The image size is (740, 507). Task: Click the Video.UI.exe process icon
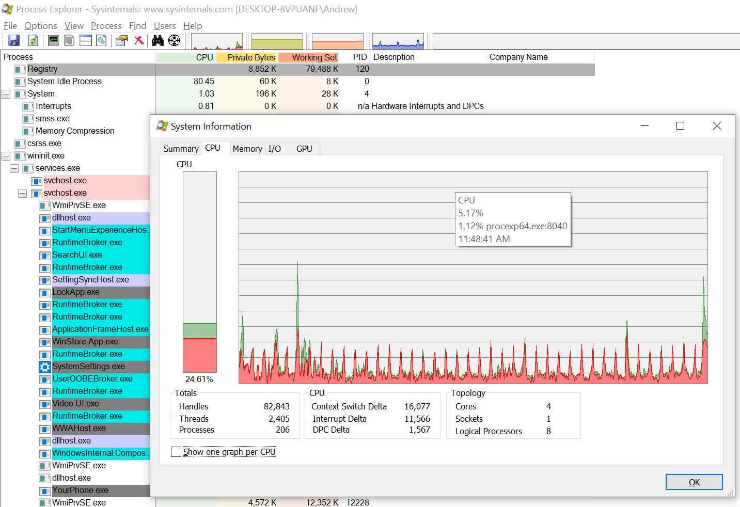pos(45,404)
